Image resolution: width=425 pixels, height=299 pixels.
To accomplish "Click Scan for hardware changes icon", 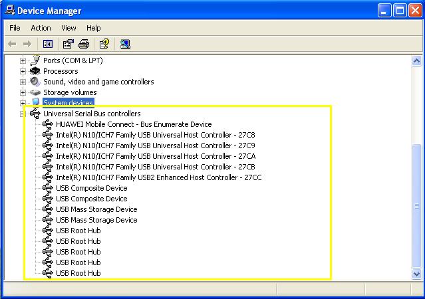I will click(x=125, y=44).
